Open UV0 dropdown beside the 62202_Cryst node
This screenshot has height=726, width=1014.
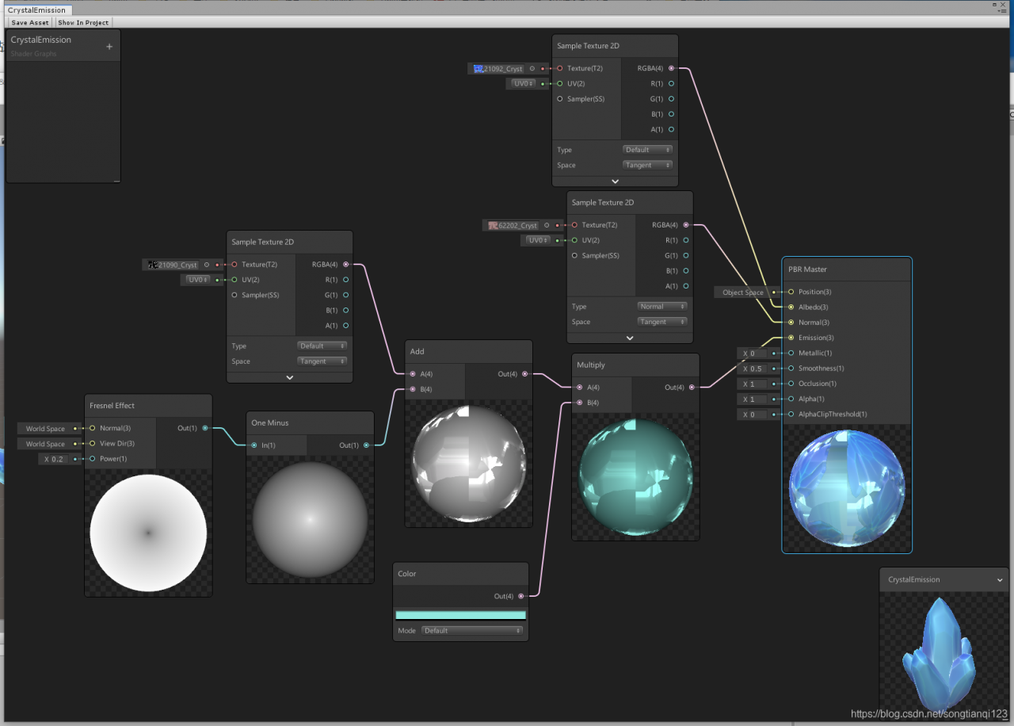coord(537,240)
